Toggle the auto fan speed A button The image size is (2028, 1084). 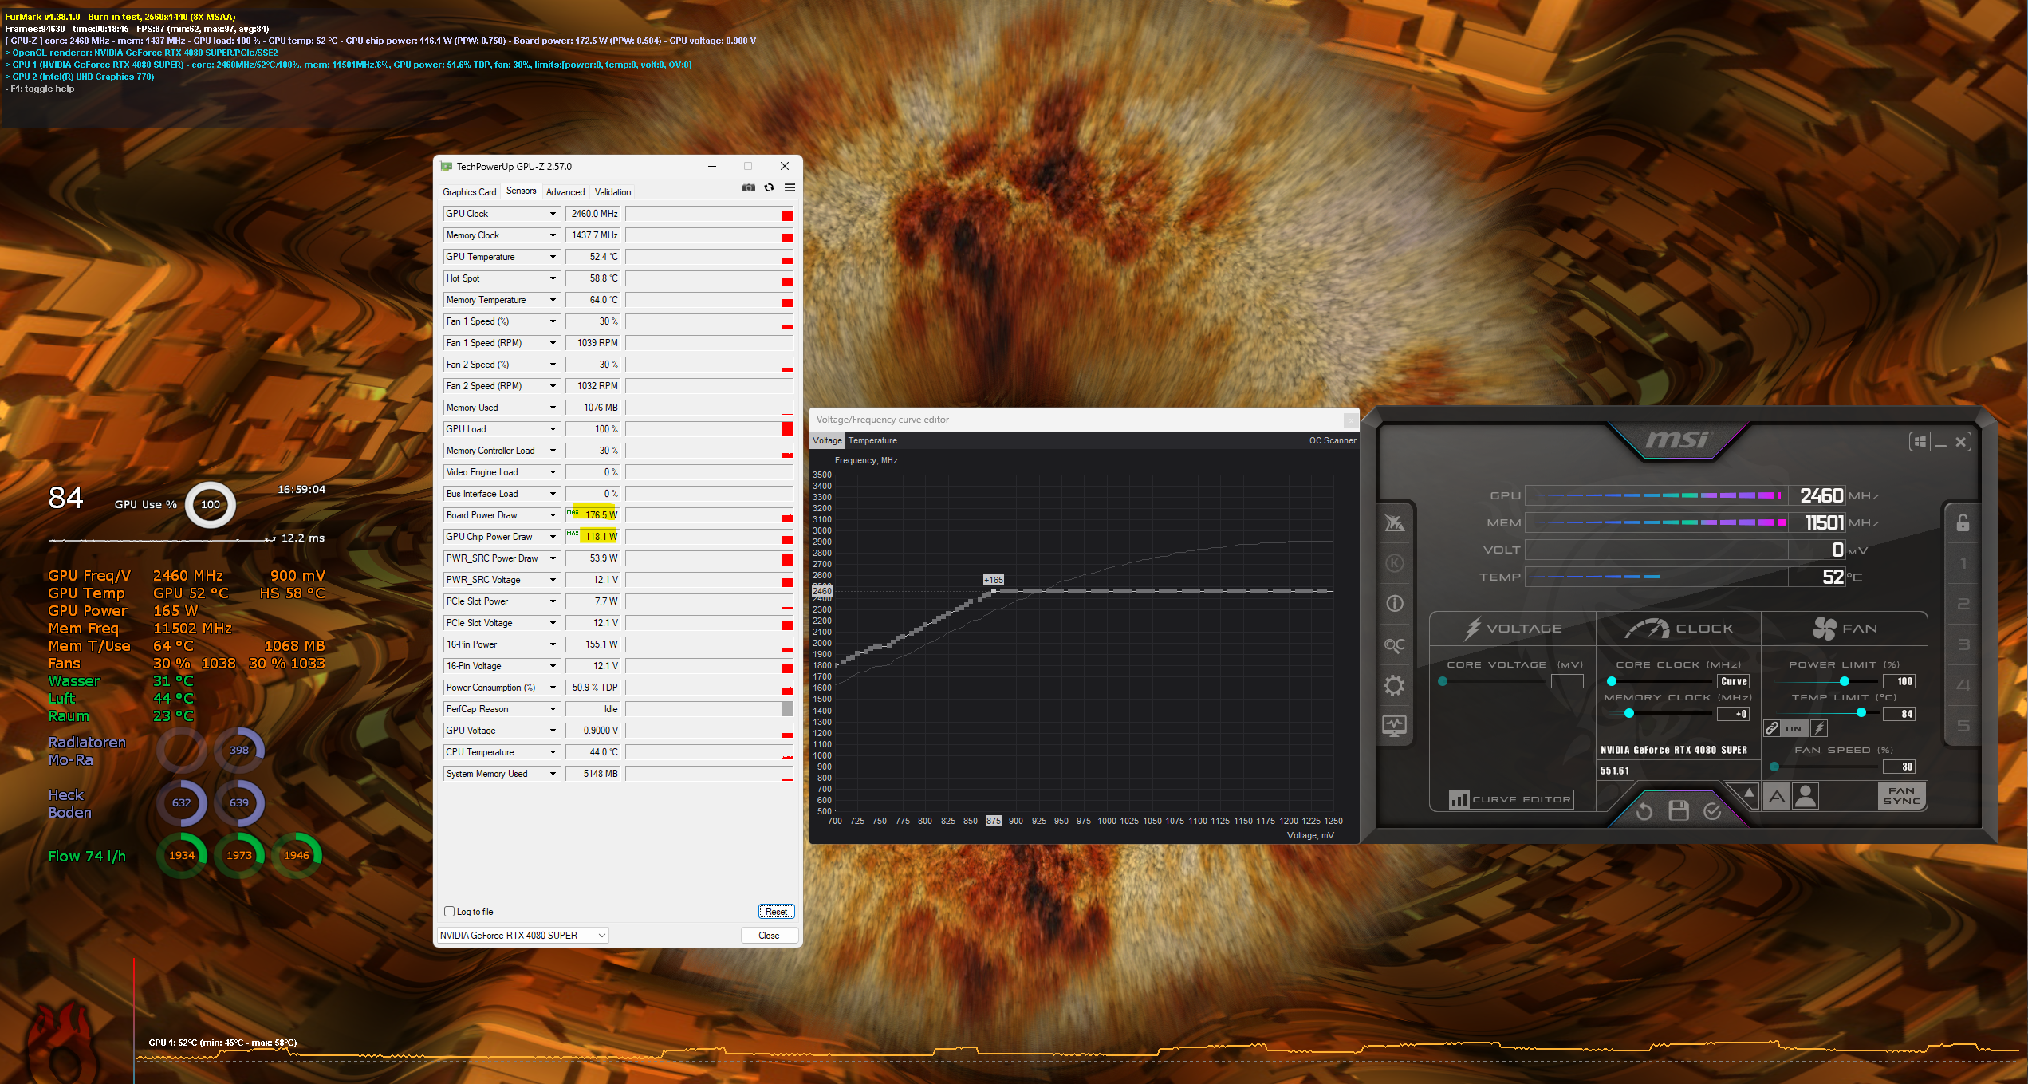[1777, 796]
